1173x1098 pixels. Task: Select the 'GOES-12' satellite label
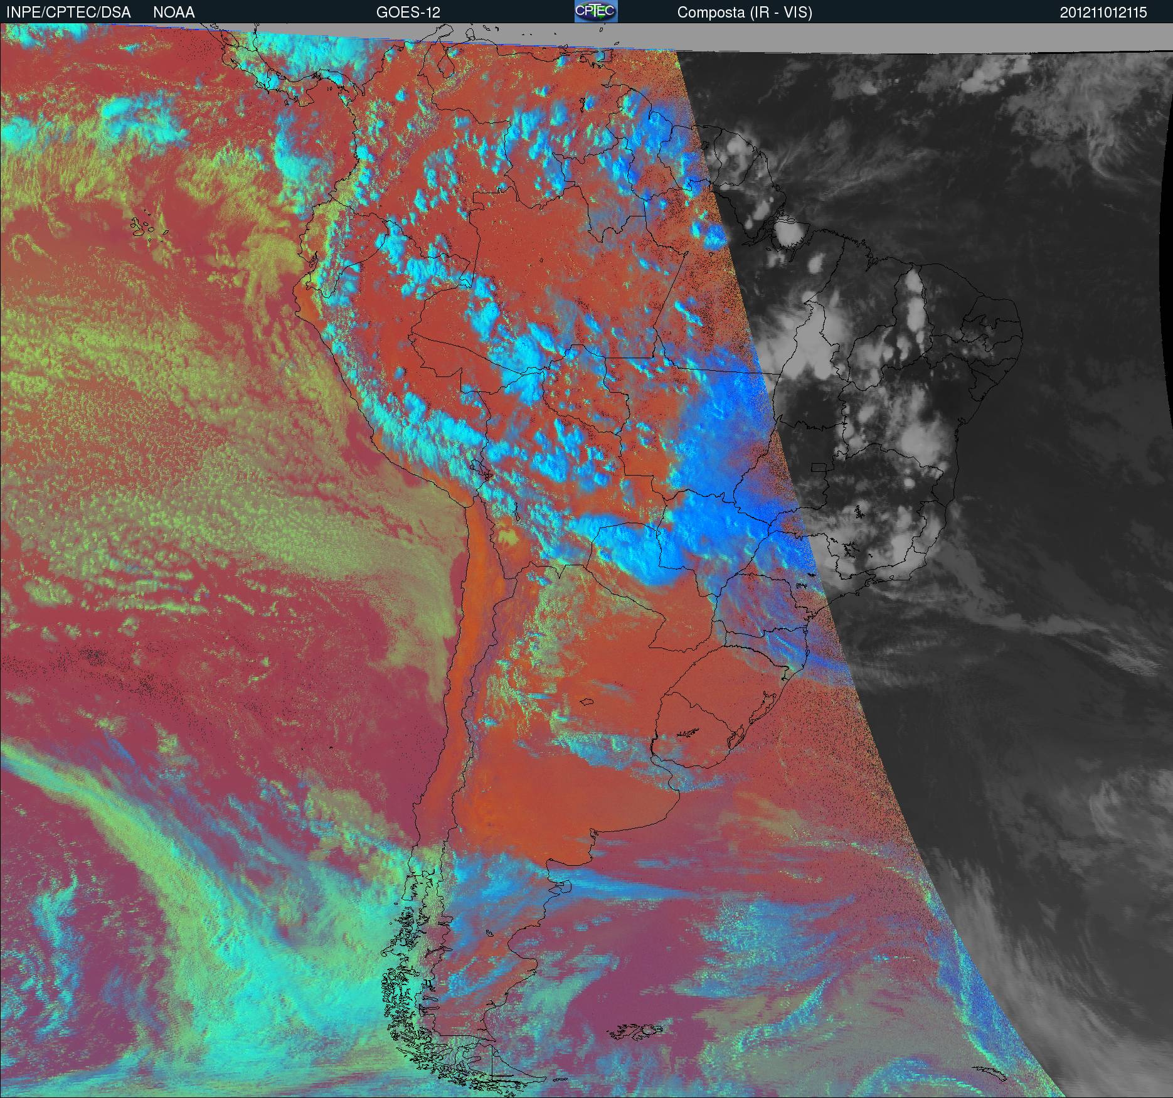click(408, 13)
